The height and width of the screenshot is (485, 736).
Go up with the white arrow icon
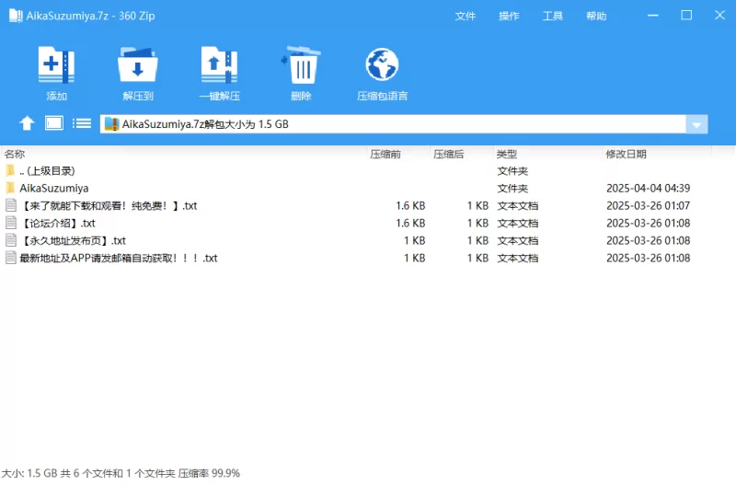click(27, 123)
